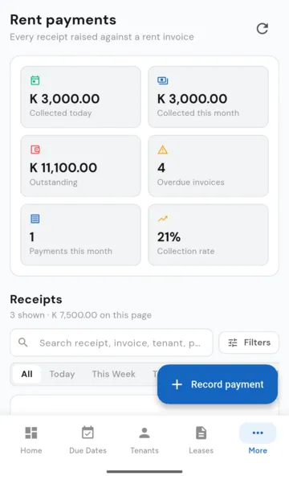Open the Leases tab
The image size is (289, 480).
[x=201, y=440]
